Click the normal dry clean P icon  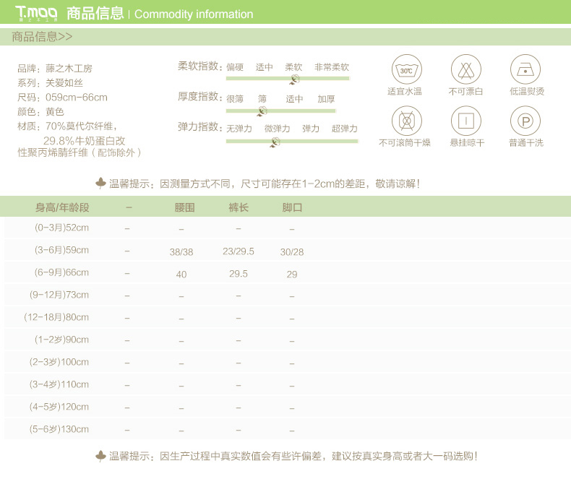pos(525,120)
